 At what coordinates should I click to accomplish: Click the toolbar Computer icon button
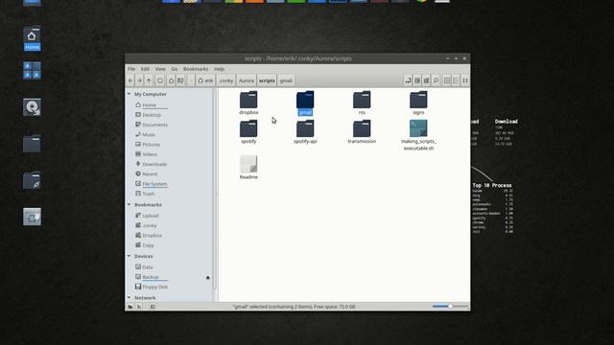coord(180,80)
